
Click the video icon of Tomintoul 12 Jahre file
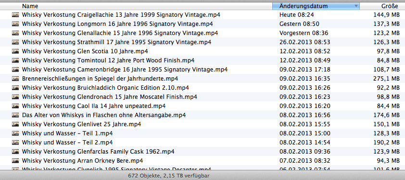tap(15, 60)
